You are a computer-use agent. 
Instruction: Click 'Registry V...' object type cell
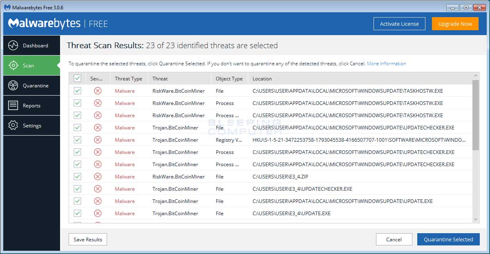[229, 140]
